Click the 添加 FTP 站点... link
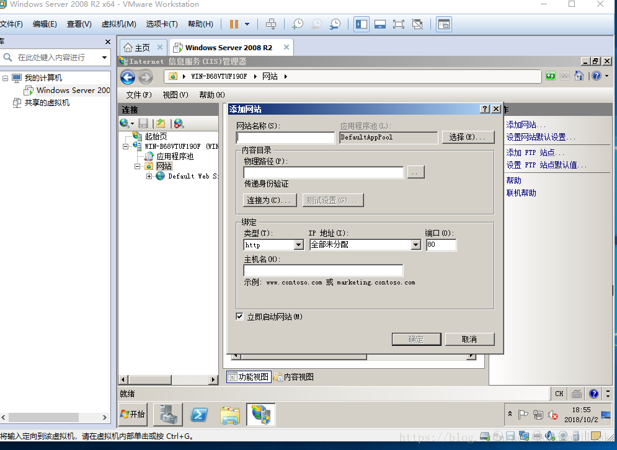Screen dimensions: 617x450 (535, 152)
